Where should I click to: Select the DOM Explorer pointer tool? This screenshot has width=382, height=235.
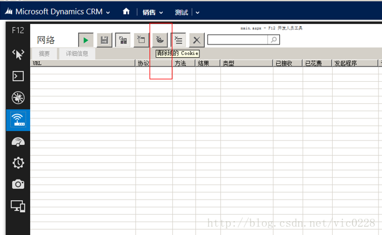[x=18, y=54]
